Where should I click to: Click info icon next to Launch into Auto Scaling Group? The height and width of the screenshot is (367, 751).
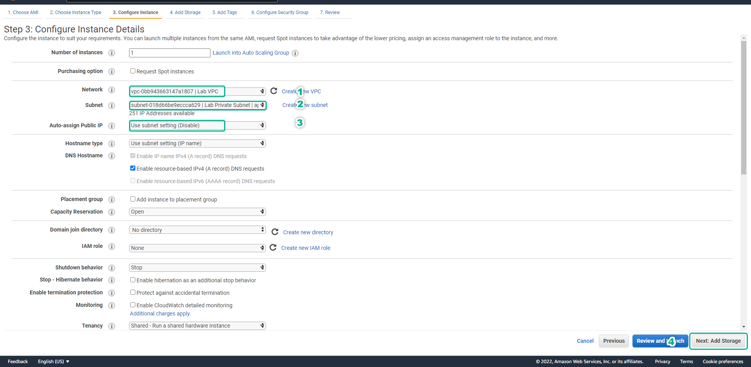295,53
